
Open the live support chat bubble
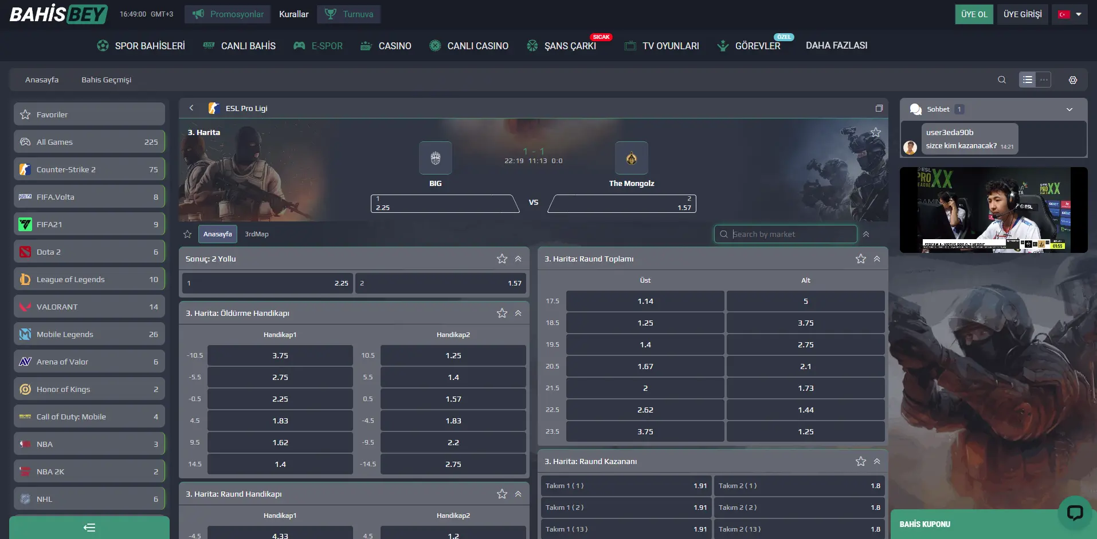[x=1075, y=512]
